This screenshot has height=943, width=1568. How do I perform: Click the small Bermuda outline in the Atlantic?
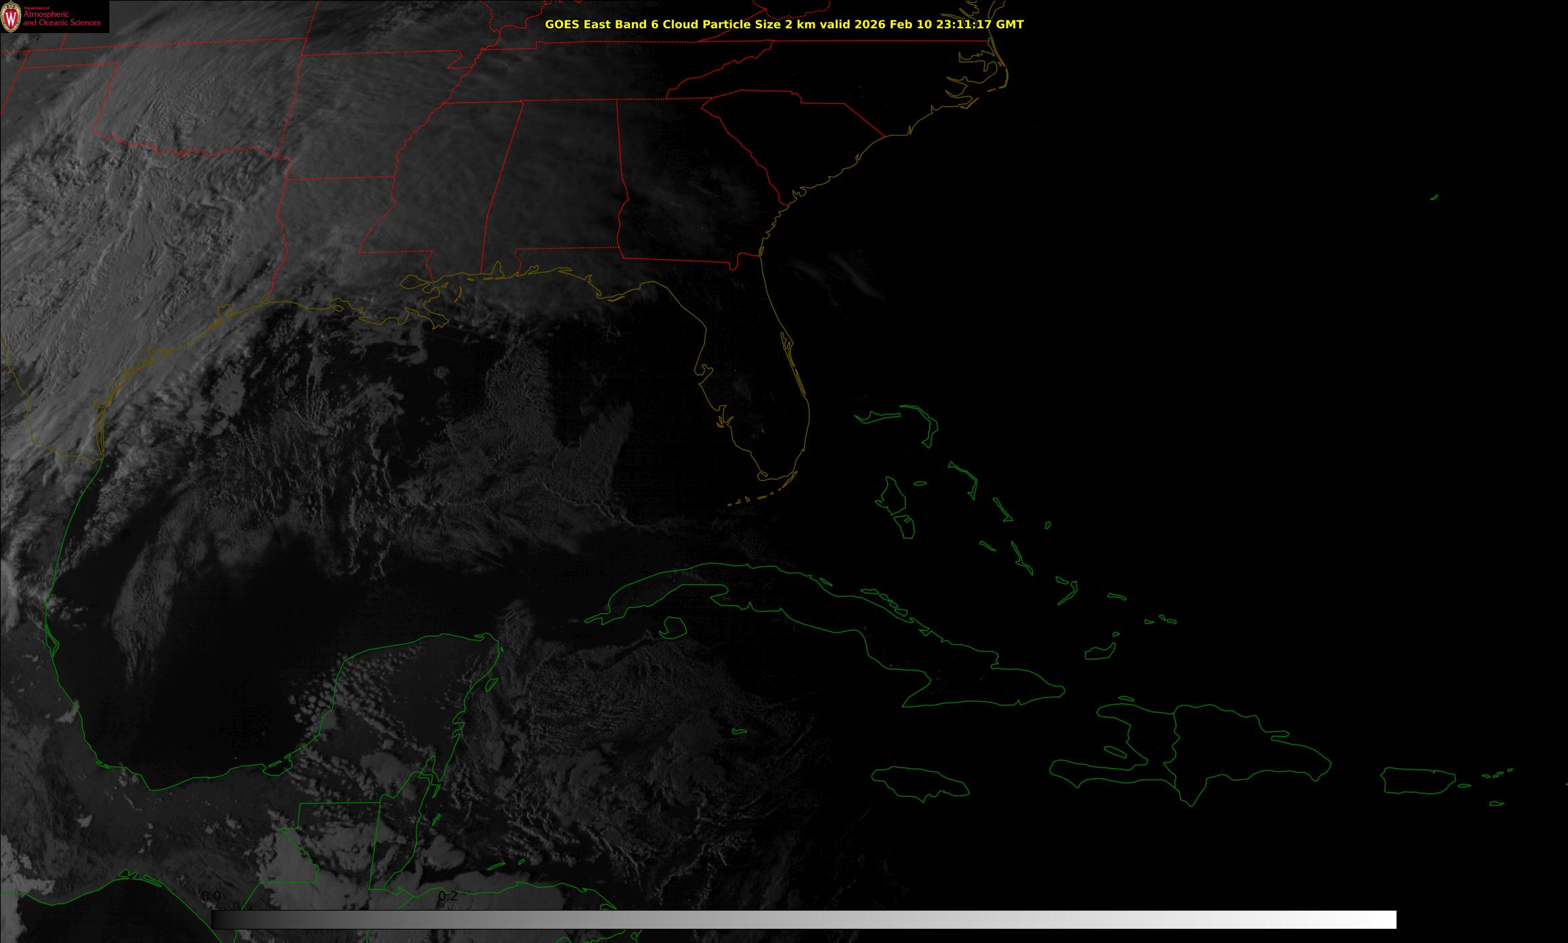(x=1434, y=197)
